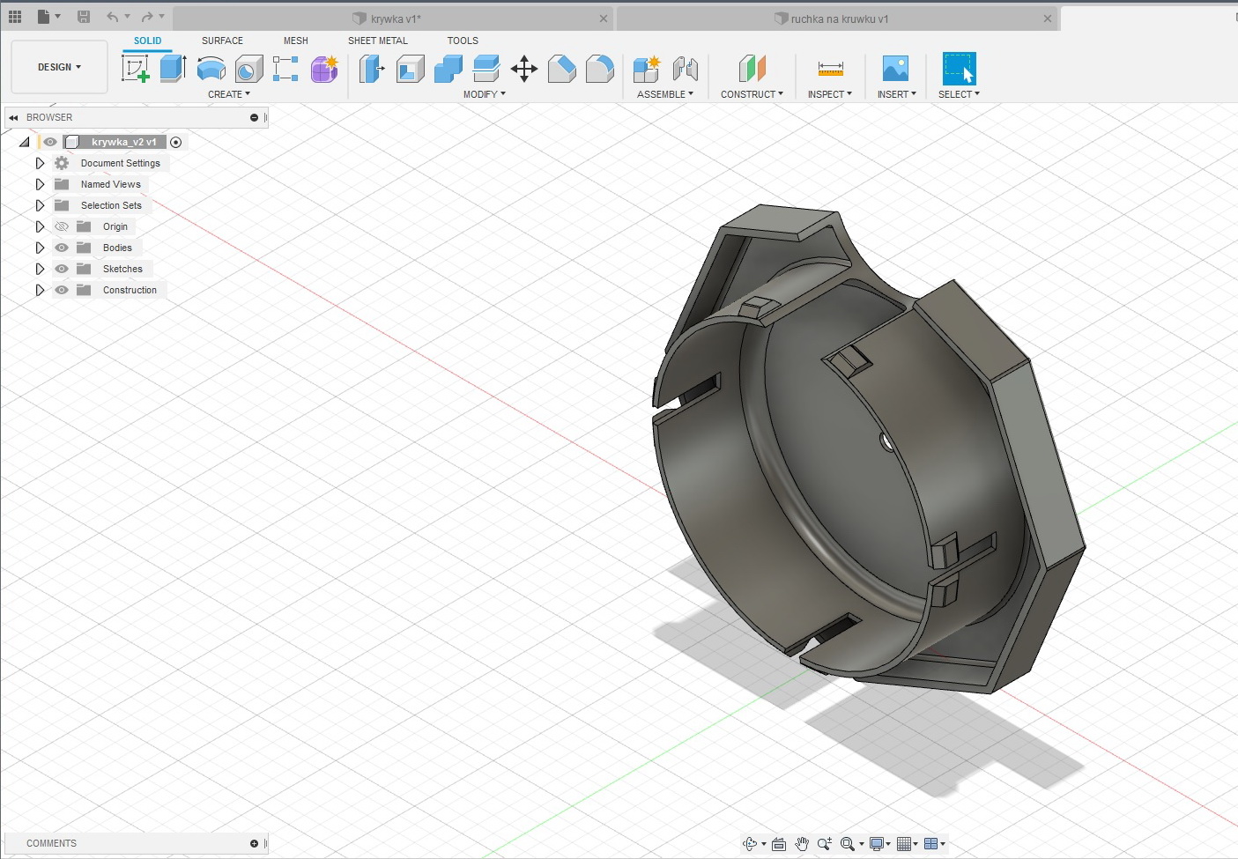The image size is (1238, 859).
Task: Expand the Document Settings node
Action: tap(40, 163)
